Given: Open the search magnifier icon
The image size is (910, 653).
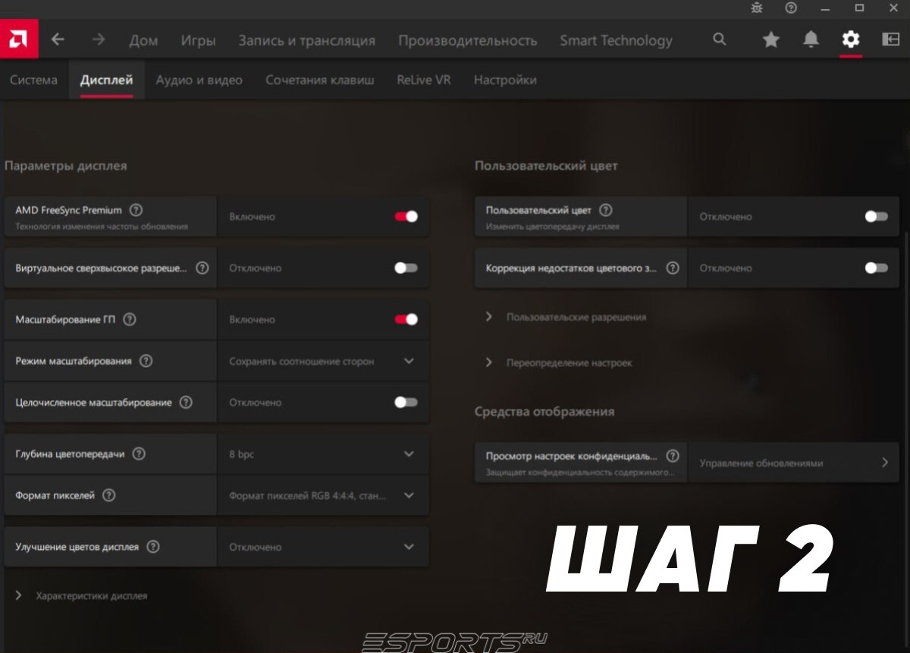Looking at the screenshot, I should tap(720, 39).
